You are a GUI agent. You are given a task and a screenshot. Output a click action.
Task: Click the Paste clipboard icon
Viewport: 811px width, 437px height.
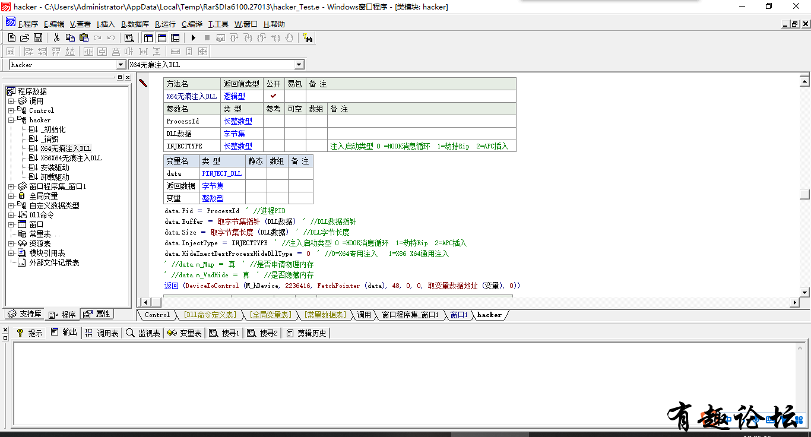[84, 38]
